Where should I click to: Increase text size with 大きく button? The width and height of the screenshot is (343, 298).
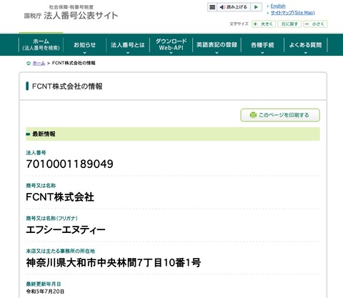264,24
